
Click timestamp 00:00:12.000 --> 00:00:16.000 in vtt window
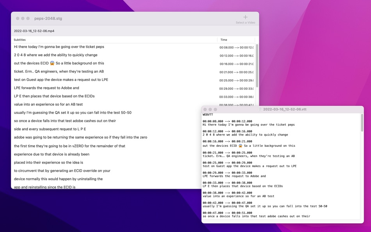pos(227,131)
